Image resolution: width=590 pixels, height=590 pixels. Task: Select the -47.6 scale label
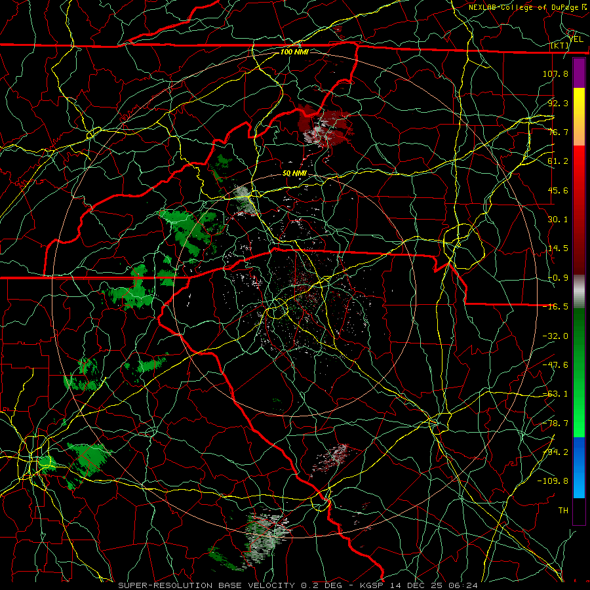coord(555,365)
